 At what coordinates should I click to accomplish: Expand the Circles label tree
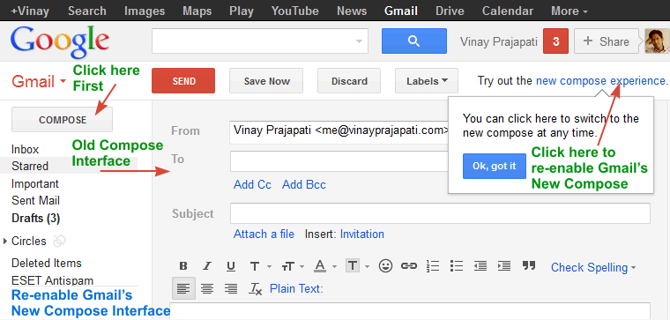(x=5, y=241)
